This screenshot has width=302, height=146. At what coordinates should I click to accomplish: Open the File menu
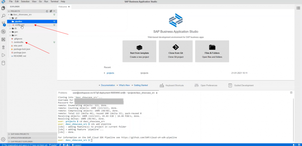tap(11, 1)
